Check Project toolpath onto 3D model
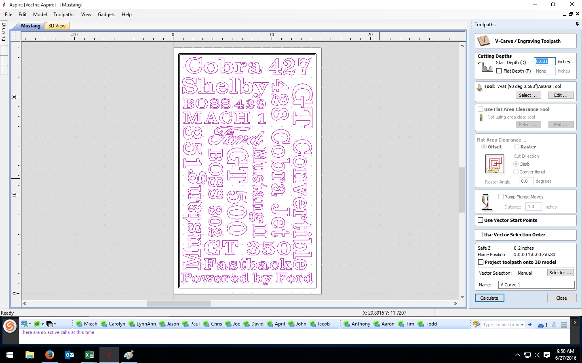The image size is (582, 363). pyautogui.click(x=481, y=262)
